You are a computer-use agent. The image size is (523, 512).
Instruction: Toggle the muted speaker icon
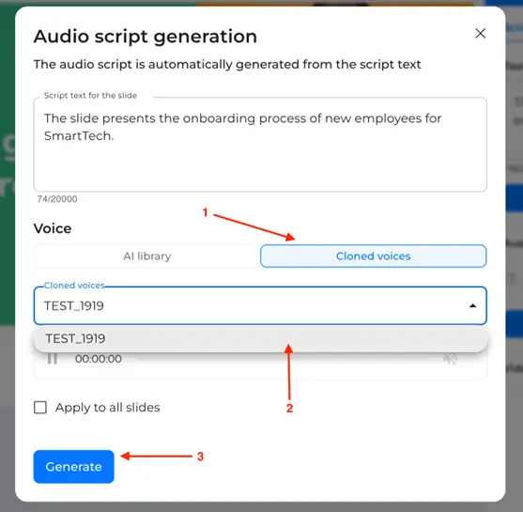[x=450, y=359]
